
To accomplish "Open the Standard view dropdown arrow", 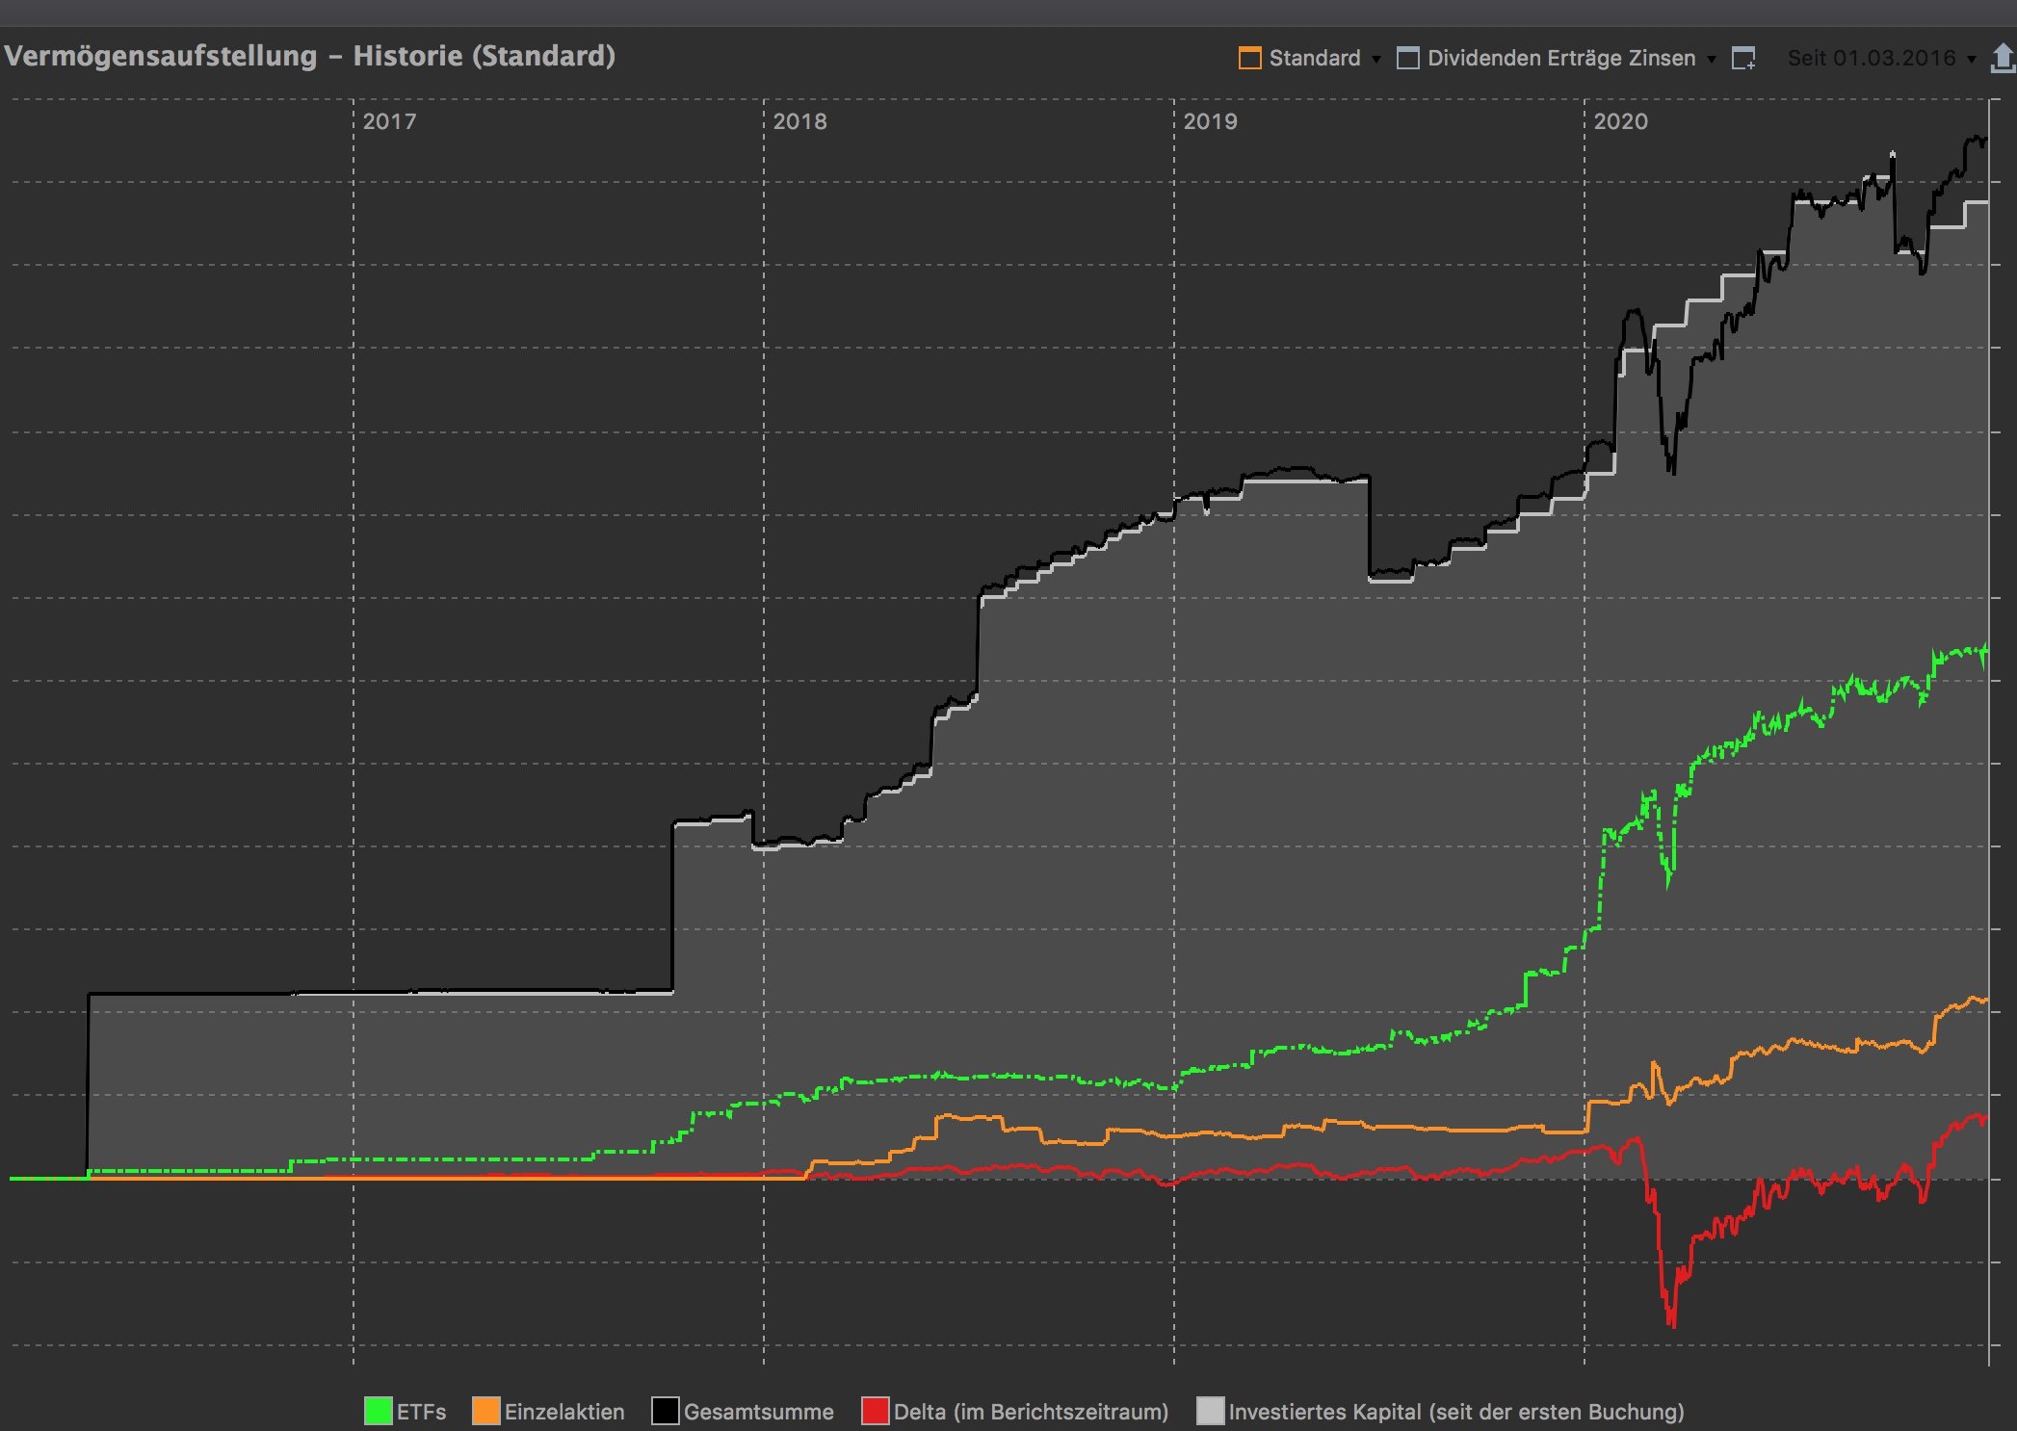I will 1375,60.
